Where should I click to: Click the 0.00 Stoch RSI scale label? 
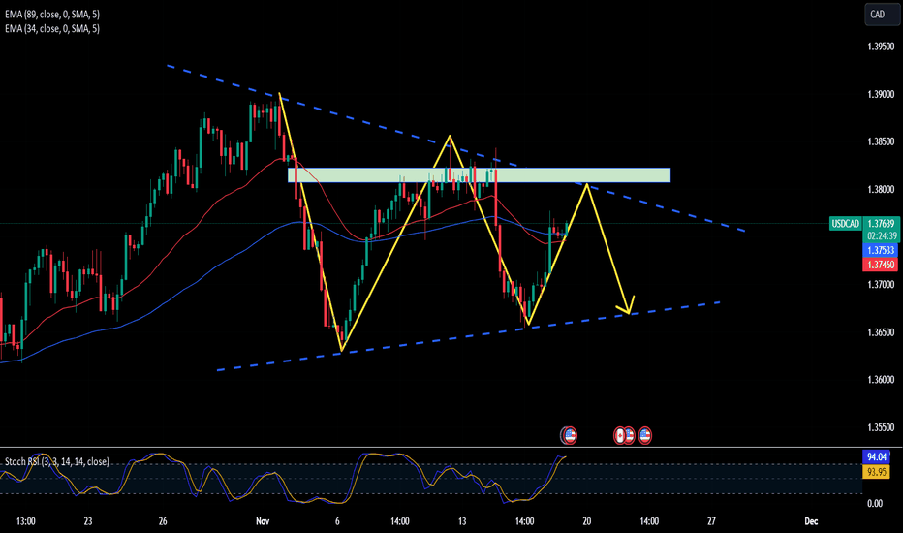(875, 504)
